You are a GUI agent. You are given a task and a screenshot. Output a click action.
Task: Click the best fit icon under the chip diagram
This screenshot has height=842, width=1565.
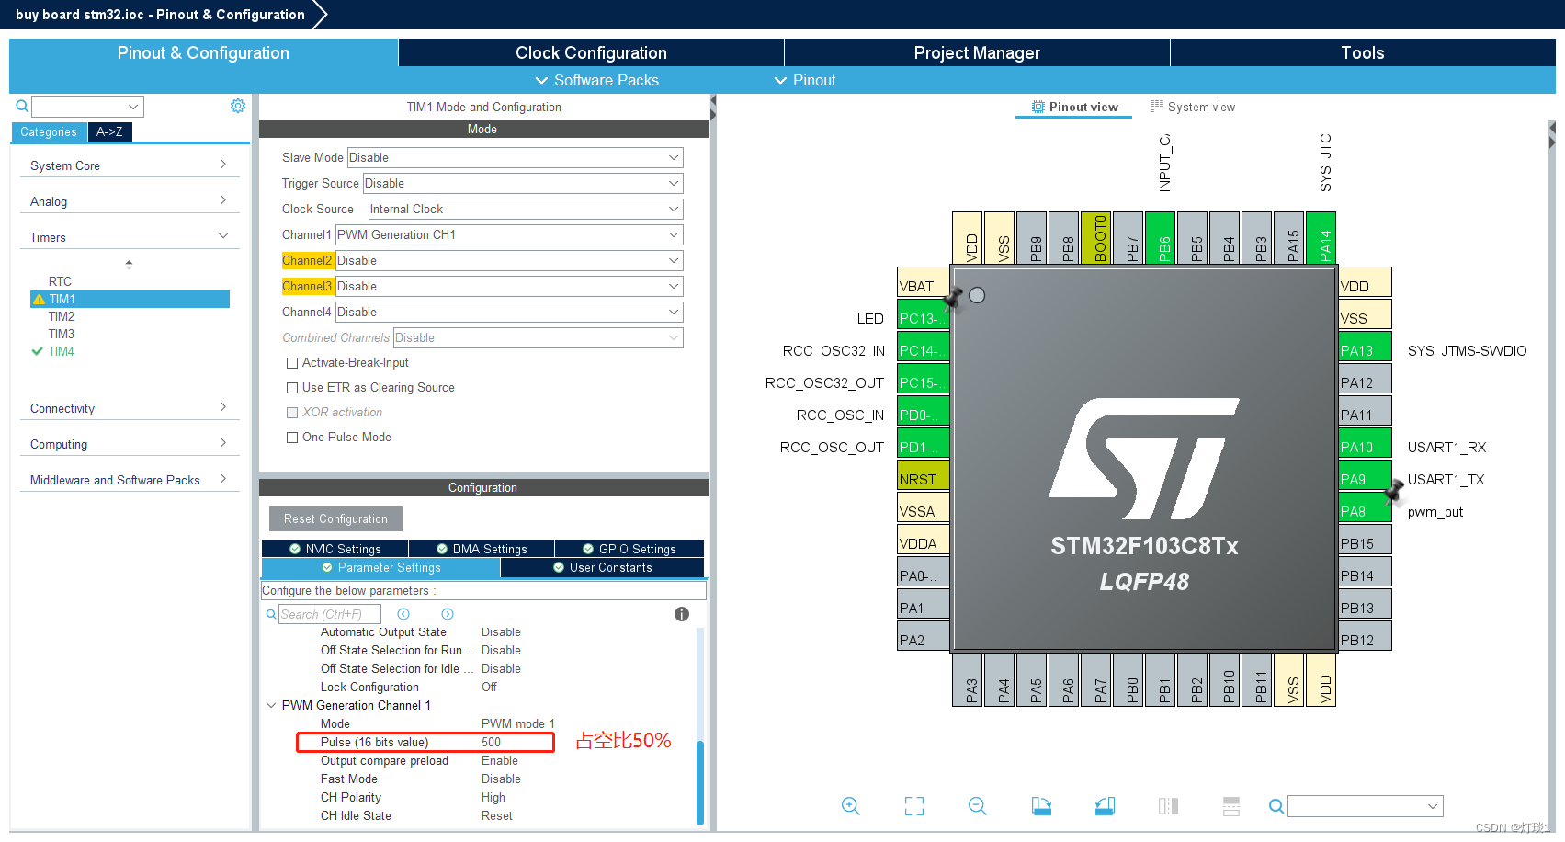tap(913, 806)
